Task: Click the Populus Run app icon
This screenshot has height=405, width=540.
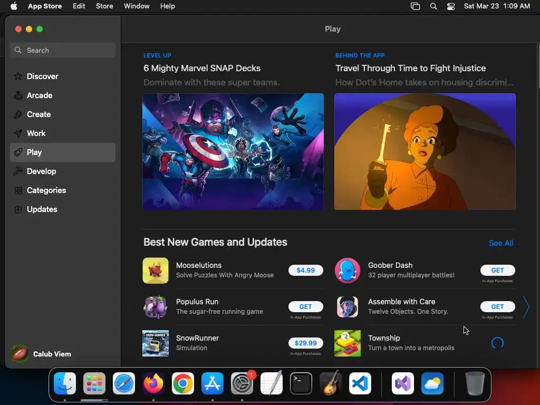Action: point(156,306)
